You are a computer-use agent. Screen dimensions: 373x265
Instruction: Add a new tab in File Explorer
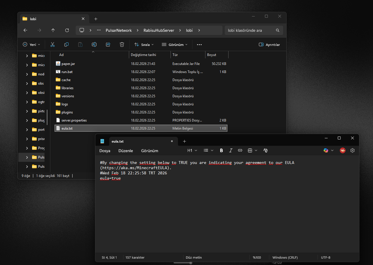point(96,19)
